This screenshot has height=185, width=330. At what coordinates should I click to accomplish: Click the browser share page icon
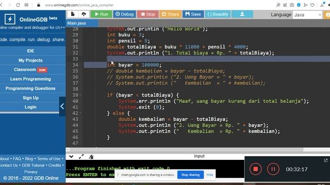(285, 5)
